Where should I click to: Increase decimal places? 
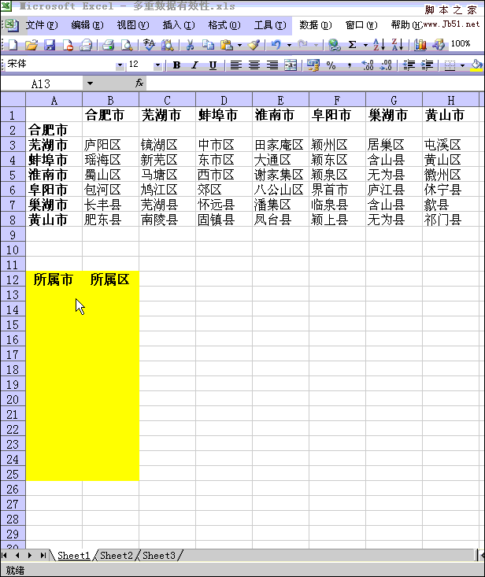(367, 65)
